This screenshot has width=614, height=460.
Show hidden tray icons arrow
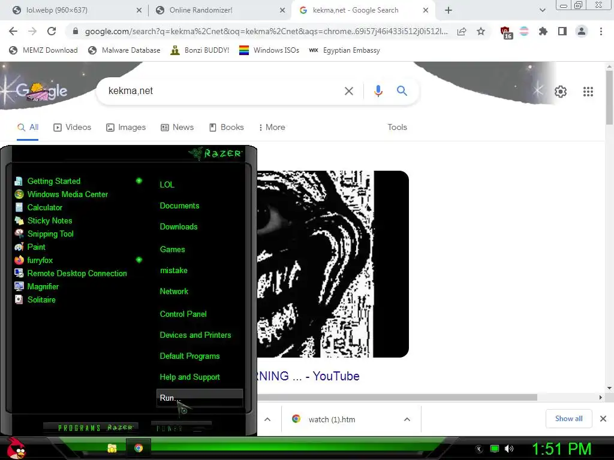click(x=479, y=449)
